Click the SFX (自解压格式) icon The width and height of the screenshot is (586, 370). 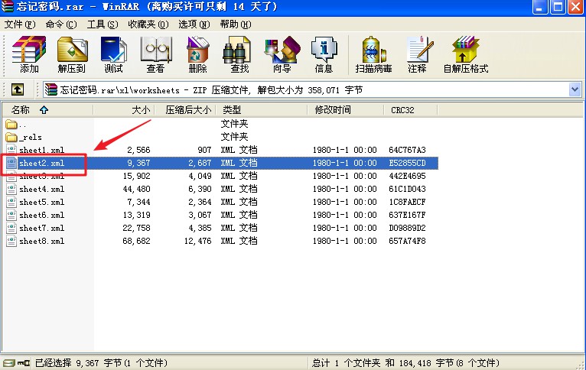click(466, 54)
